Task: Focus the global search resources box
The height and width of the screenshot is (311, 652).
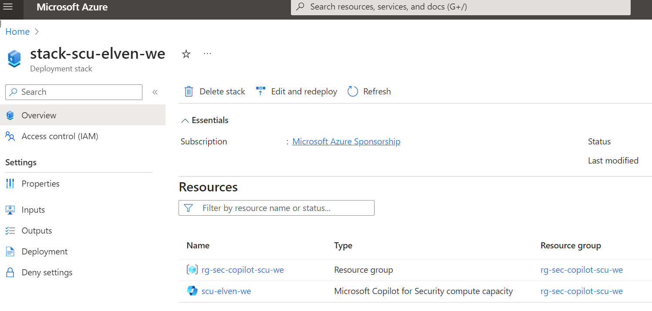Action: (461, 7)
